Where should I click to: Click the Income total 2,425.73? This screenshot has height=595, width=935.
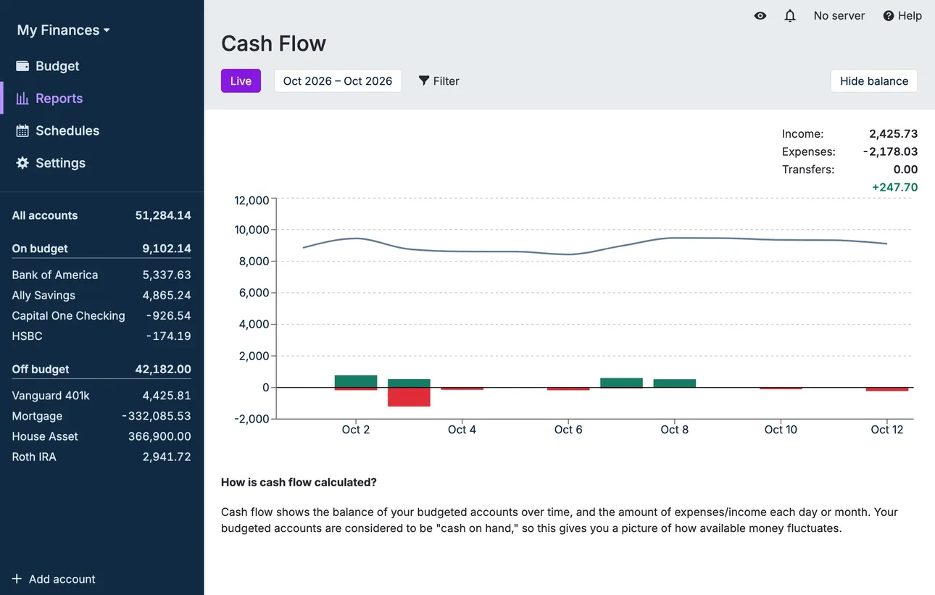[894, 133]
